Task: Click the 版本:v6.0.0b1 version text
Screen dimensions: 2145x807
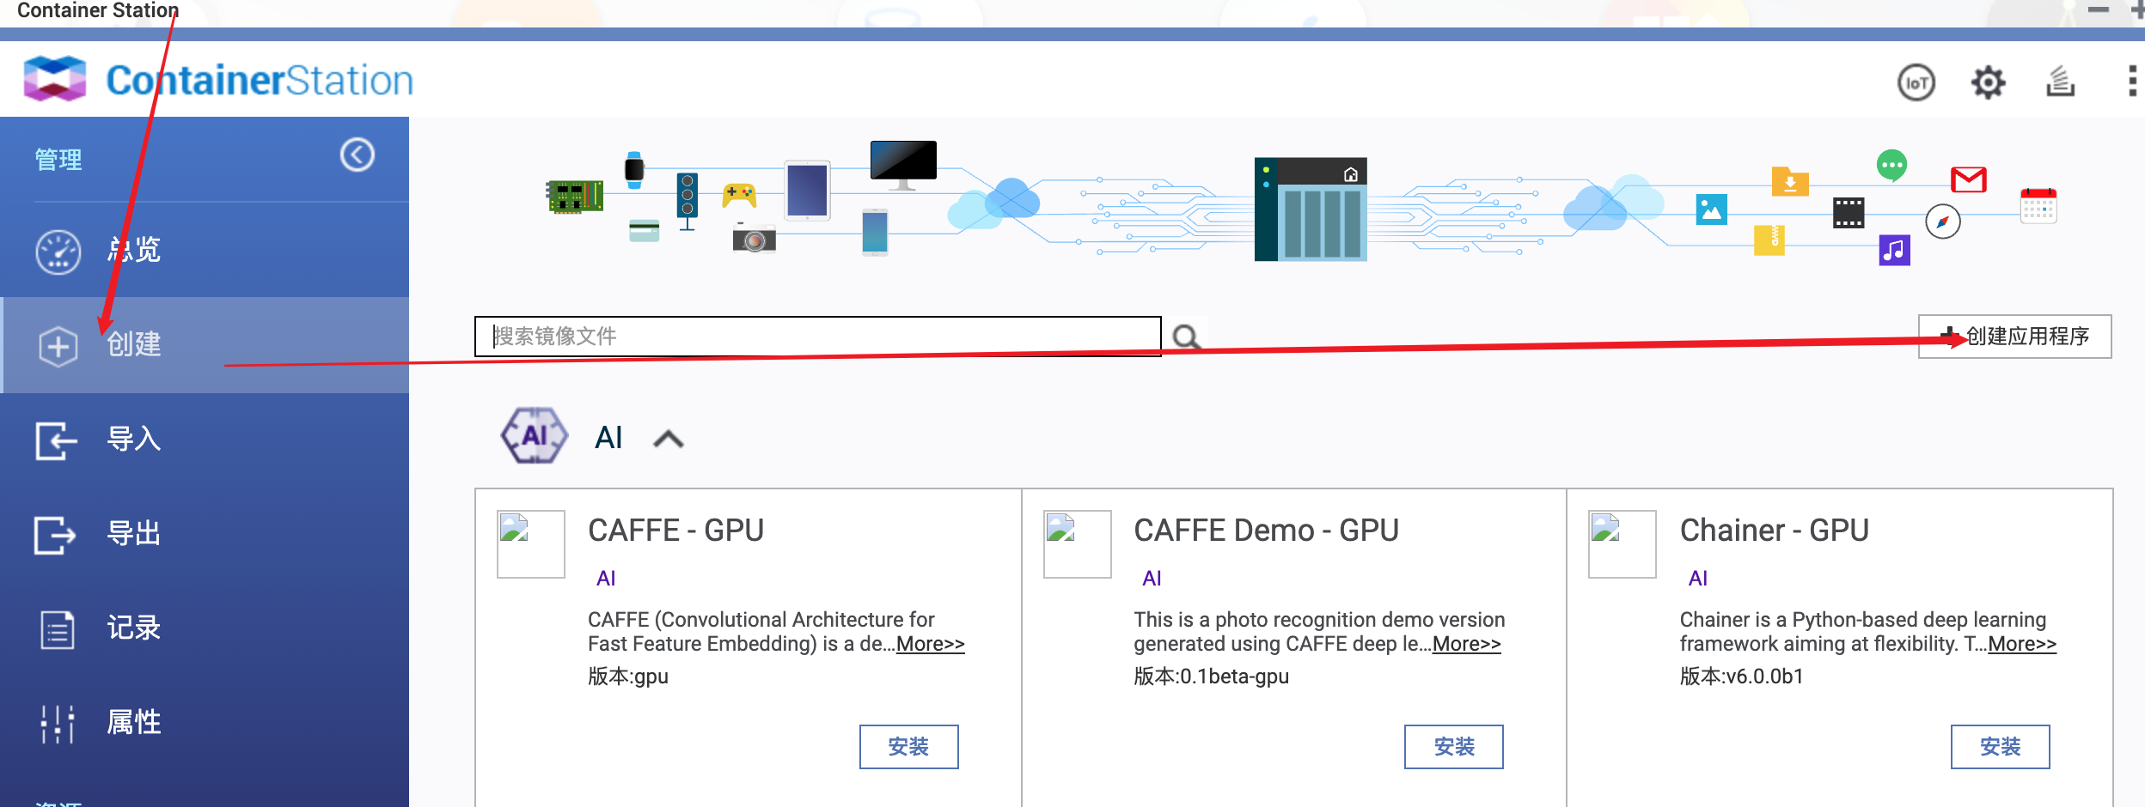Action: click(1742, 677)
